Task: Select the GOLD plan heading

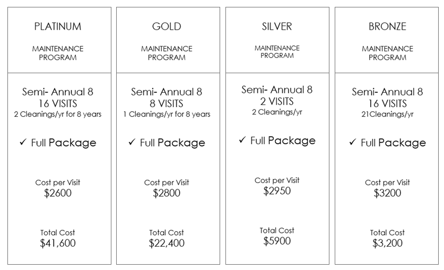Action: point(167,27)
